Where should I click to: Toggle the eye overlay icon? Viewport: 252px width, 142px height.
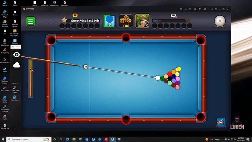click(17, 55)
